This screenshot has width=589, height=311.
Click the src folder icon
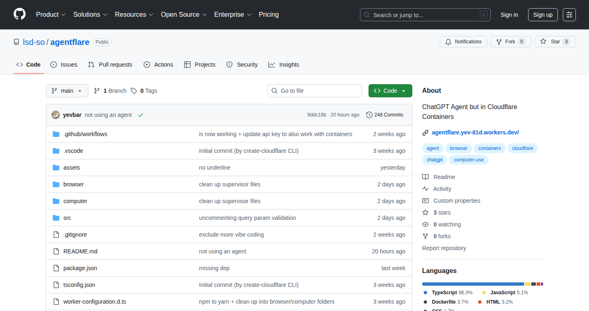(56, 218)
